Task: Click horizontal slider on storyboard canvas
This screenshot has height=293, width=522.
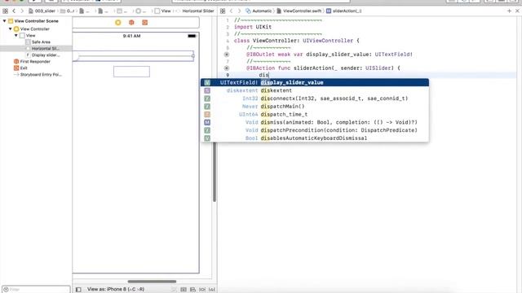Action: pyautogui.click(x=133, y=56)
